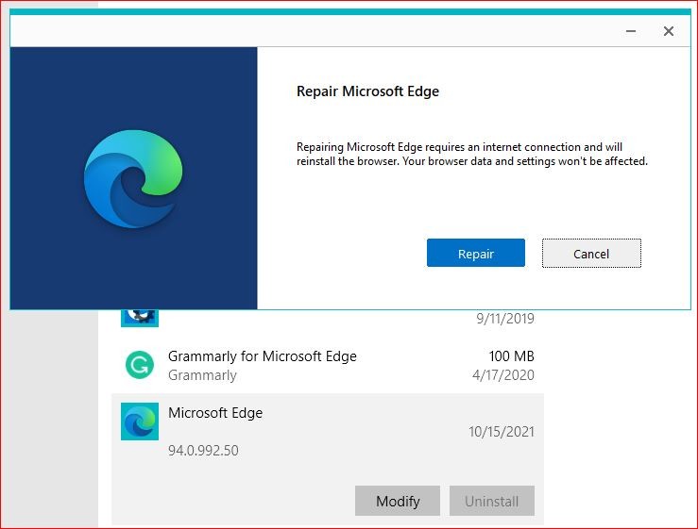The height and width of the screenshot is (529, 698).
Task: Click the version number 94.0.992.50
Action: [203, 451]
